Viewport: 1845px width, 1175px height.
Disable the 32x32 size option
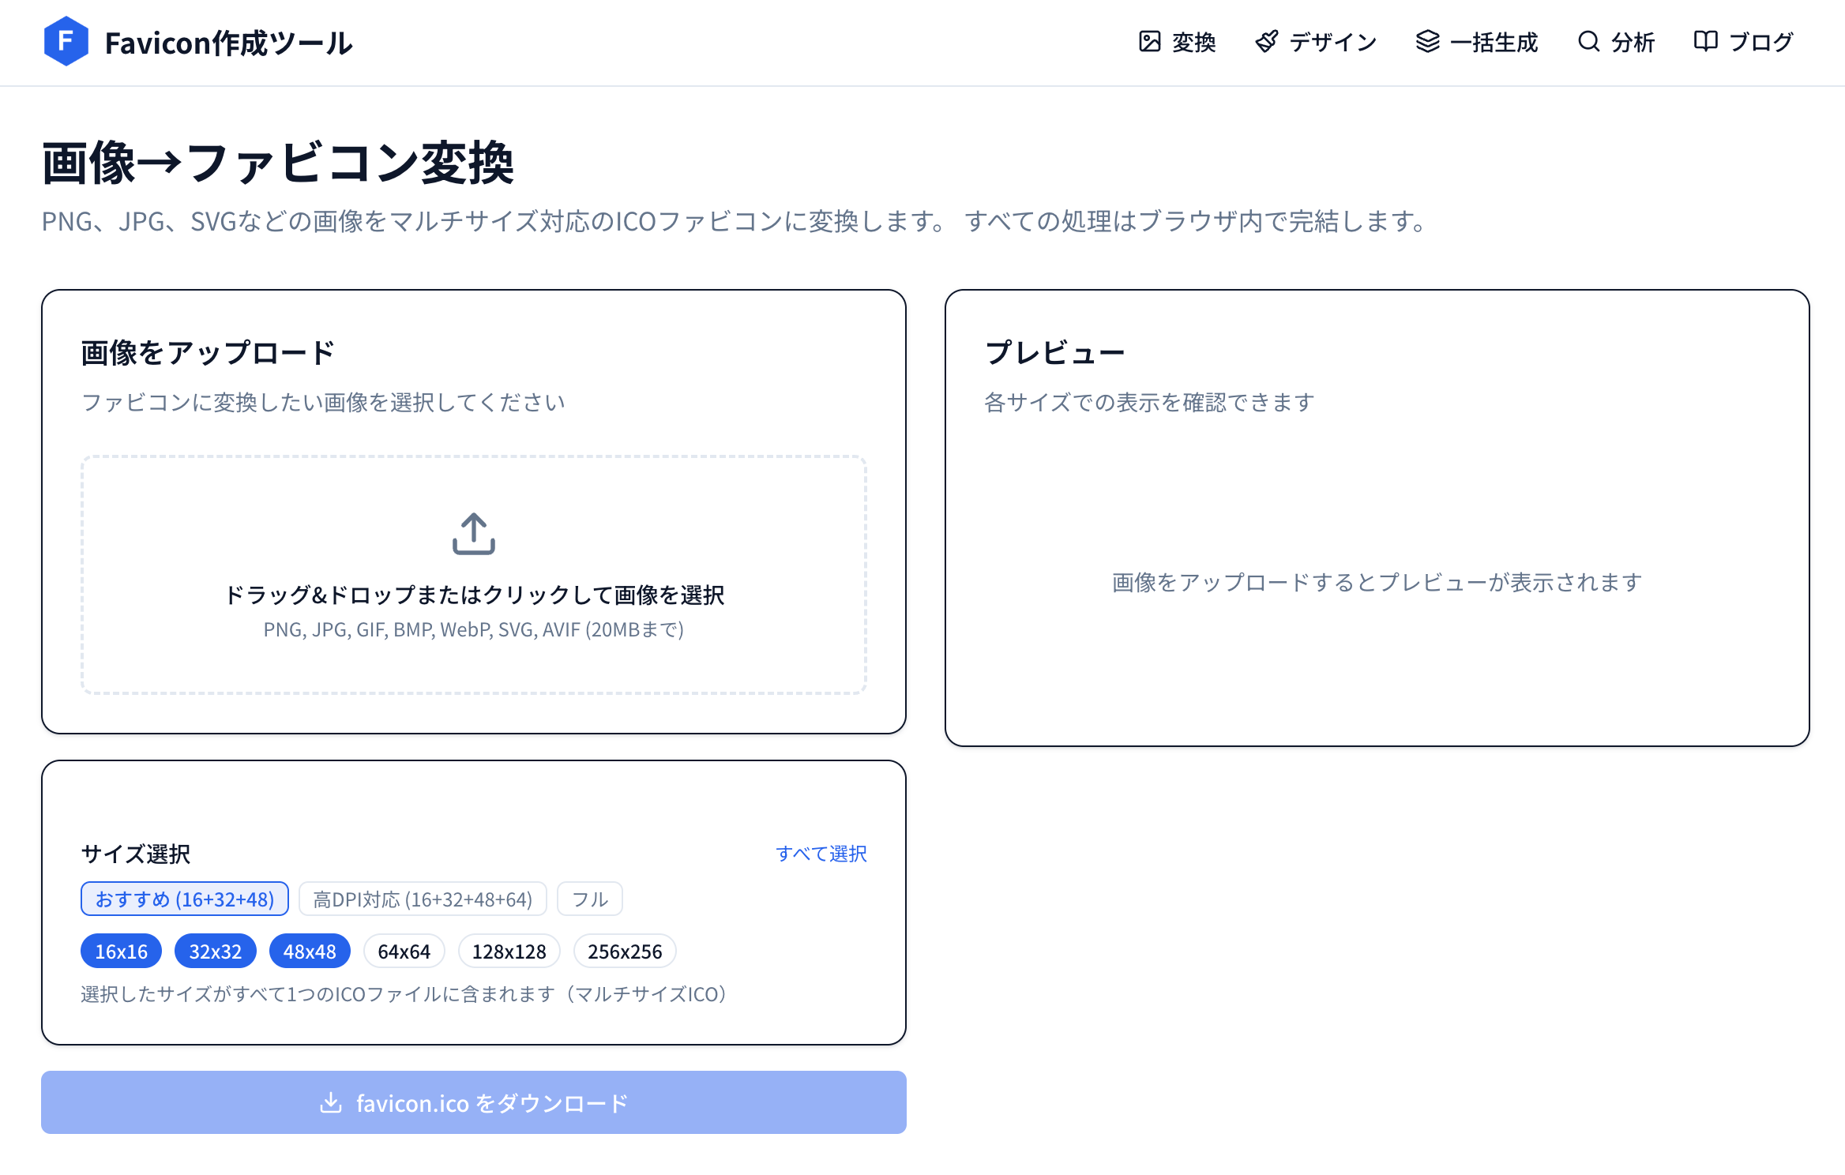tap(216, 951)
